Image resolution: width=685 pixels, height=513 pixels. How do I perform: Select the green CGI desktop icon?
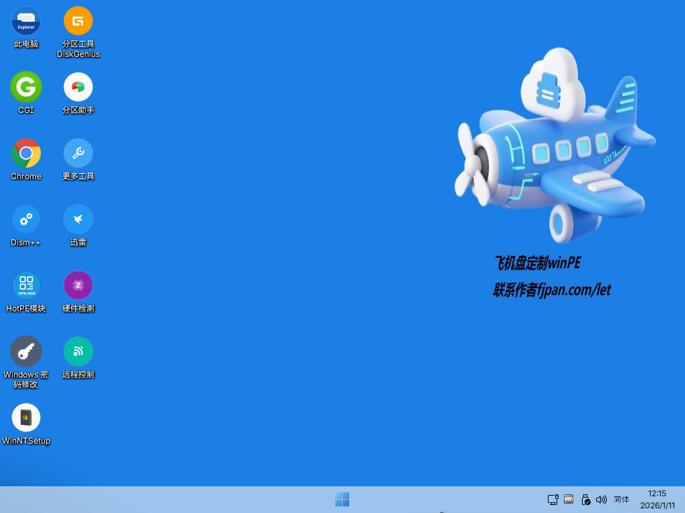click(26, 87)
